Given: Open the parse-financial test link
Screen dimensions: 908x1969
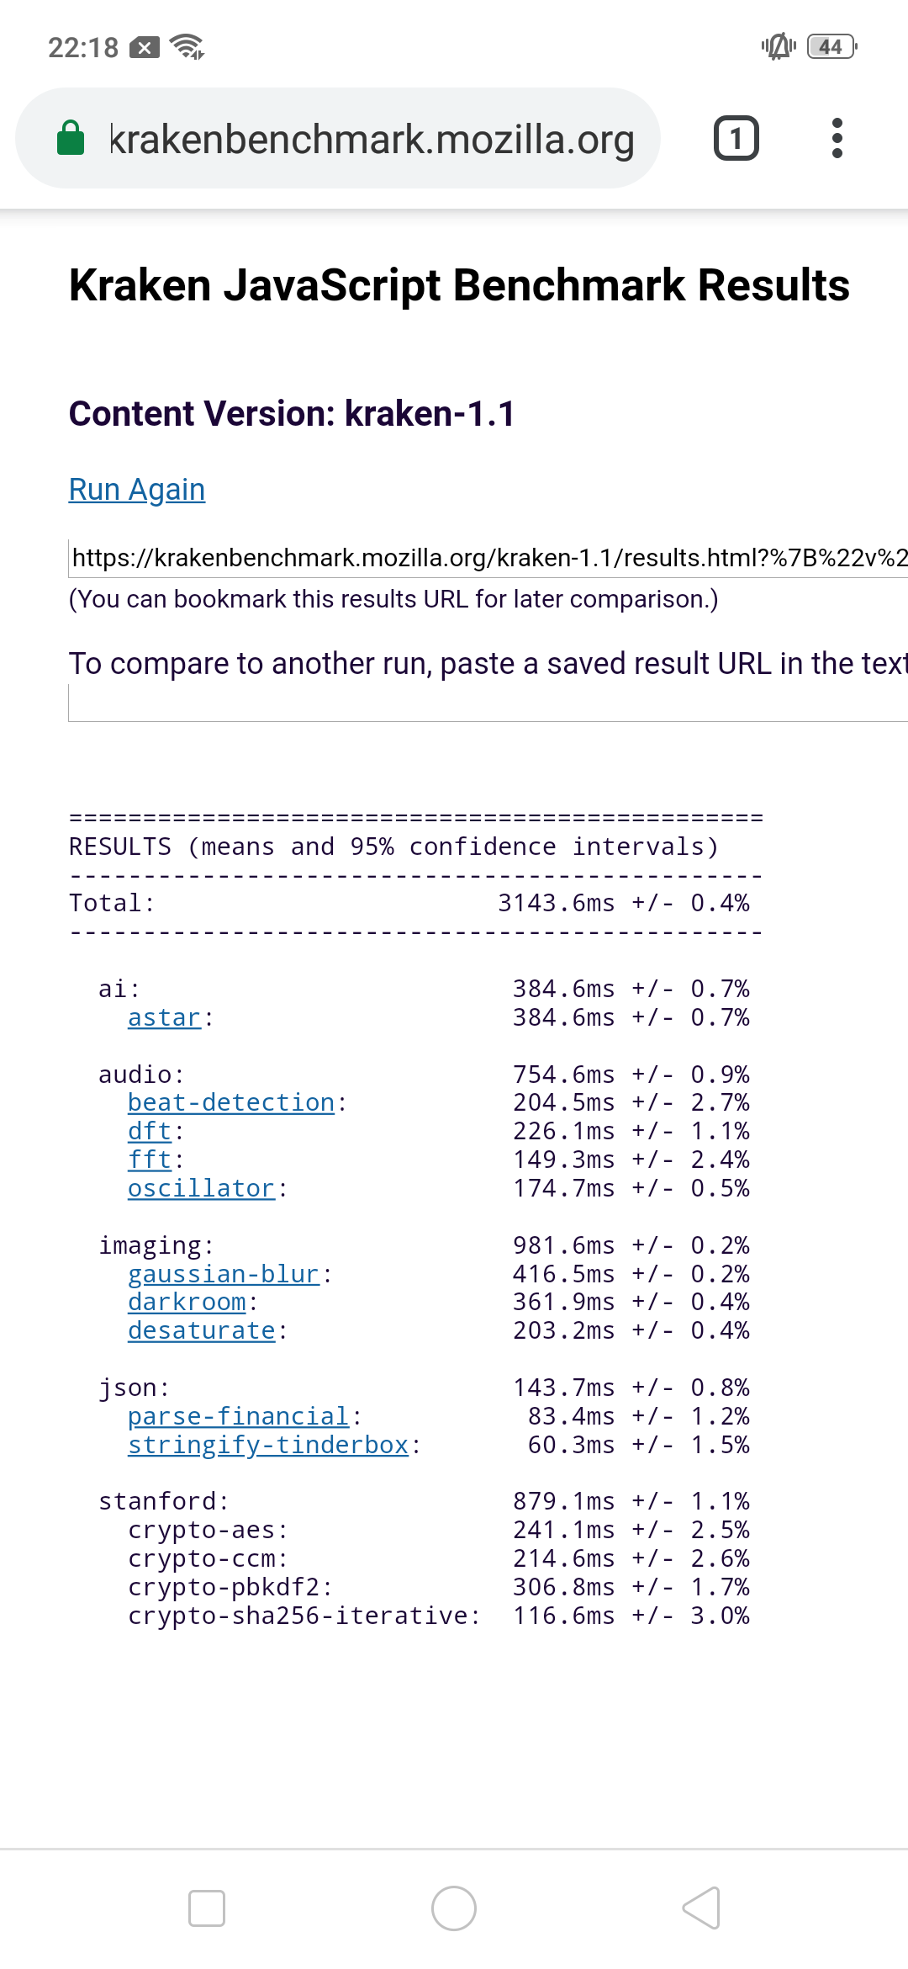Looking at the screenshot, I should click(238, 1417).
